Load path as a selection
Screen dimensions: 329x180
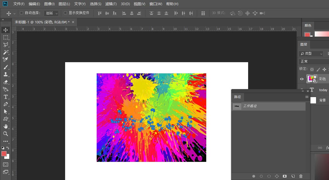(x=269, y=176)
